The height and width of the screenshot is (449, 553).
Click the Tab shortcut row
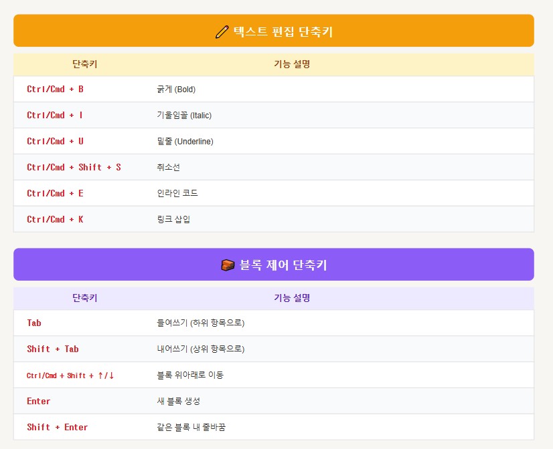click(x=33, y=323)
